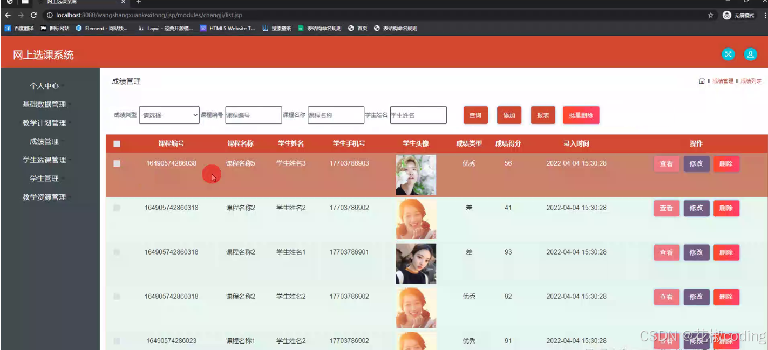View the row with score 93
Image resolution: width=768 pixels, height=350 pixels.
667,252
